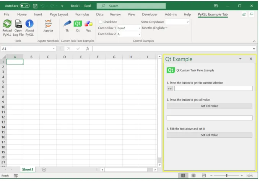The height and width of the screenshot is (181, 260).
Task: Click the Undo arrow icon
Action: pos(42,6)
